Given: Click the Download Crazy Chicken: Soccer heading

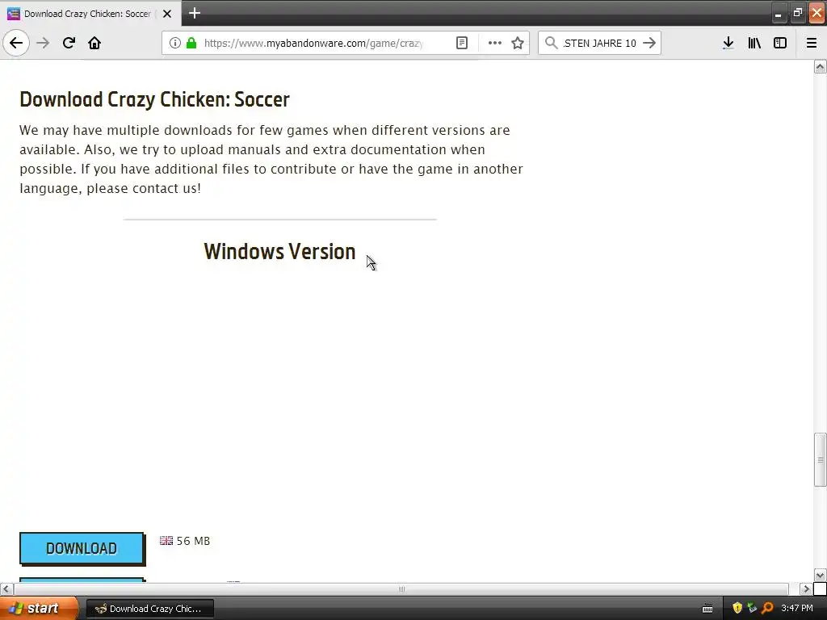Looking at the screenshot, I should pos(154,99).
